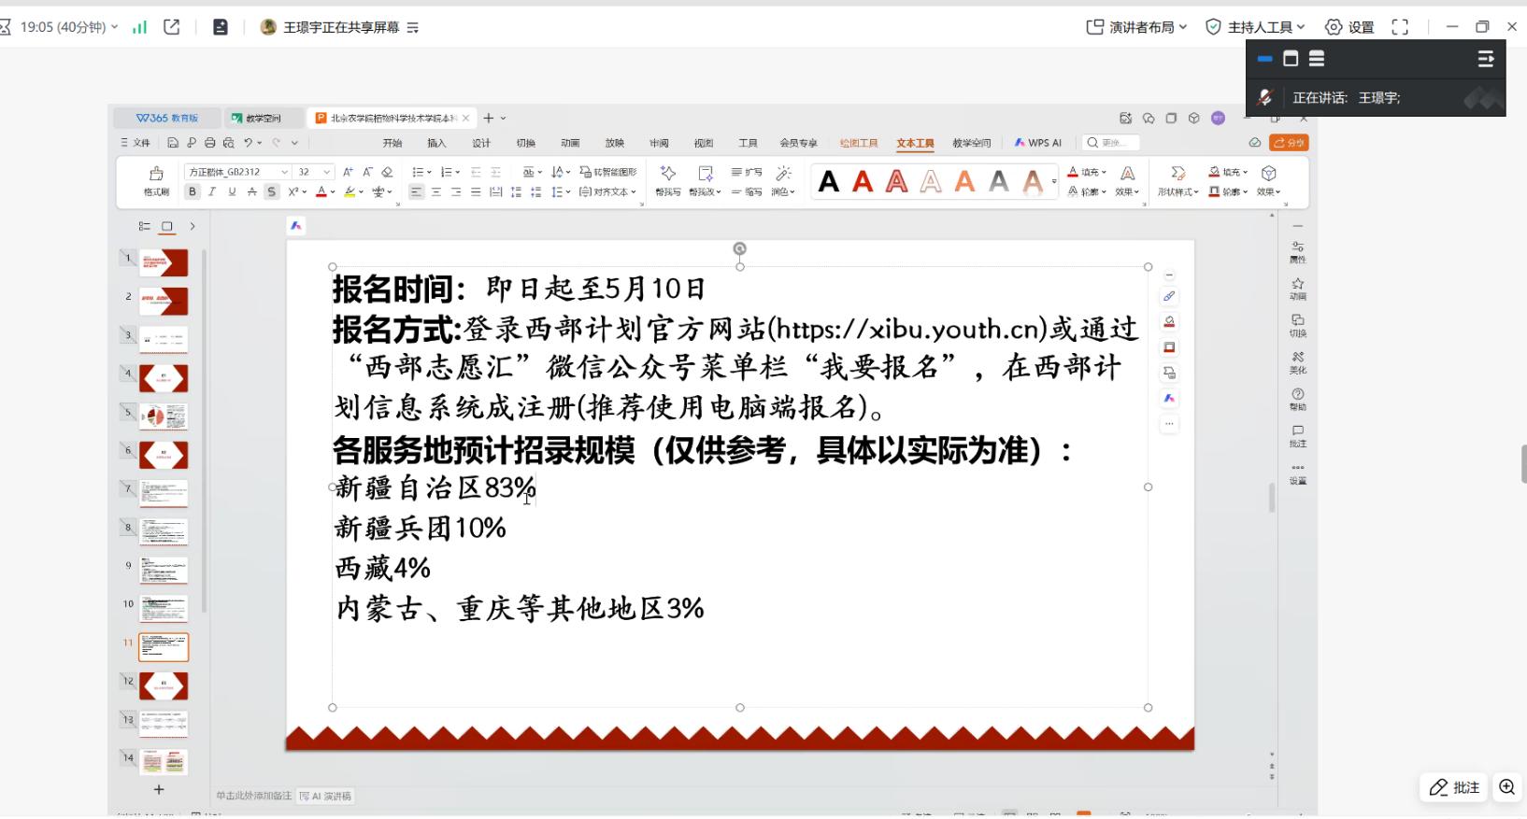
Task: Open the 动画 animation side panel icon
Action: pos(1297,288)
